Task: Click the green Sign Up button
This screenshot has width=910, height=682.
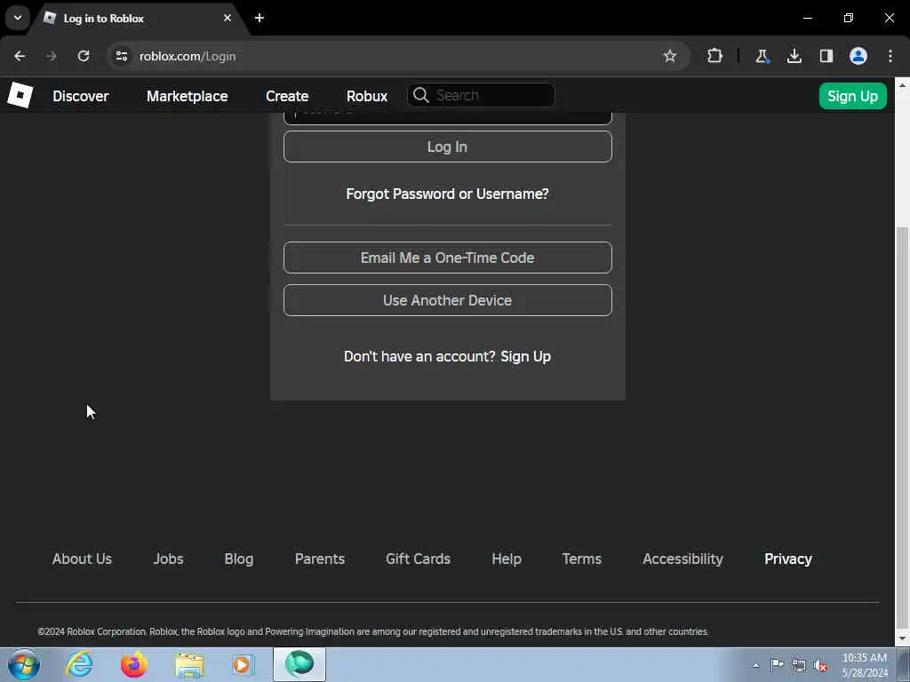Action: [x=852, y=96]
